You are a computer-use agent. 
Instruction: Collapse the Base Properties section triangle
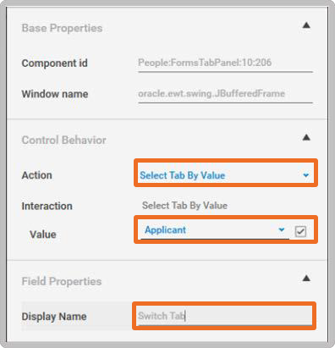pyautogui.click(x=306, y=25)
